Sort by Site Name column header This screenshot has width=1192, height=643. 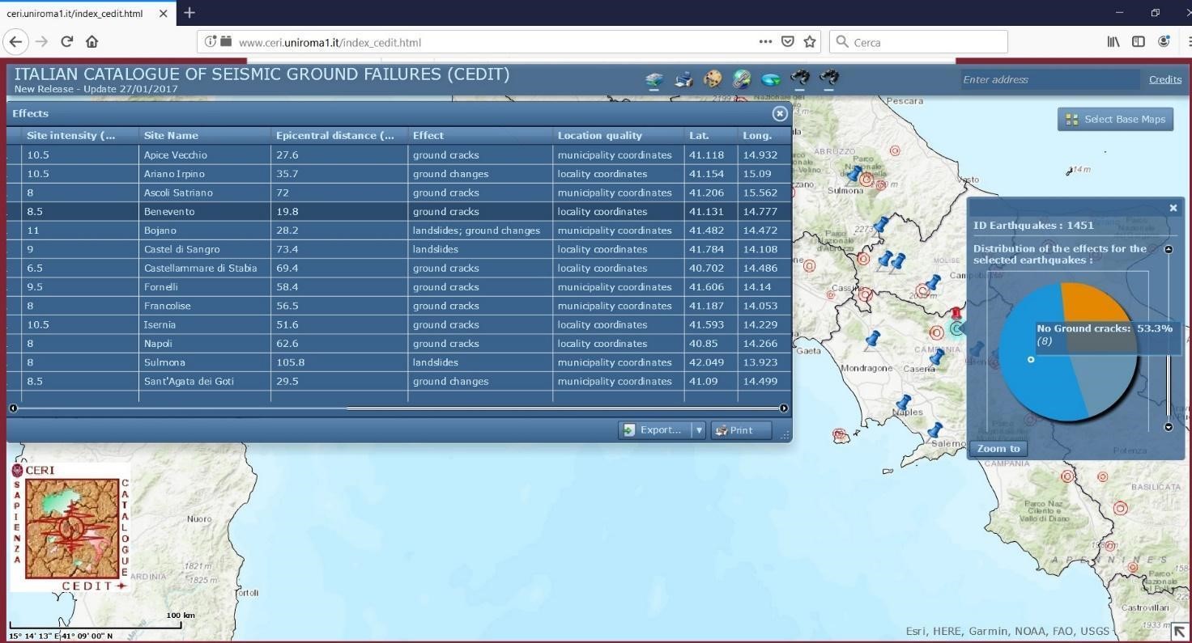(205, 135)
